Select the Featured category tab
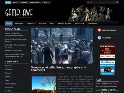The image size is (124, 93). (x=43, y=24)
